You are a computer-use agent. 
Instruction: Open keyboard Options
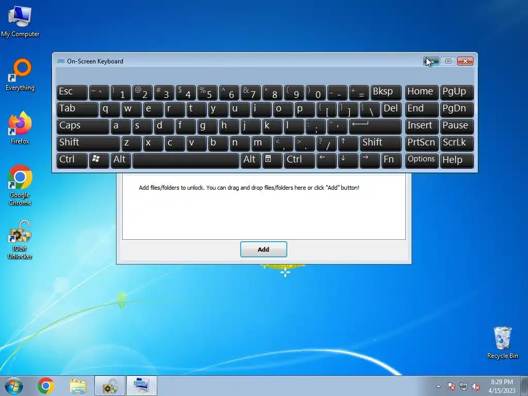(x=422, y=160)
